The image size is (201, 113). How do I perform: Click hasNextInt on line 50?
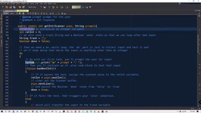click(44, 68)
